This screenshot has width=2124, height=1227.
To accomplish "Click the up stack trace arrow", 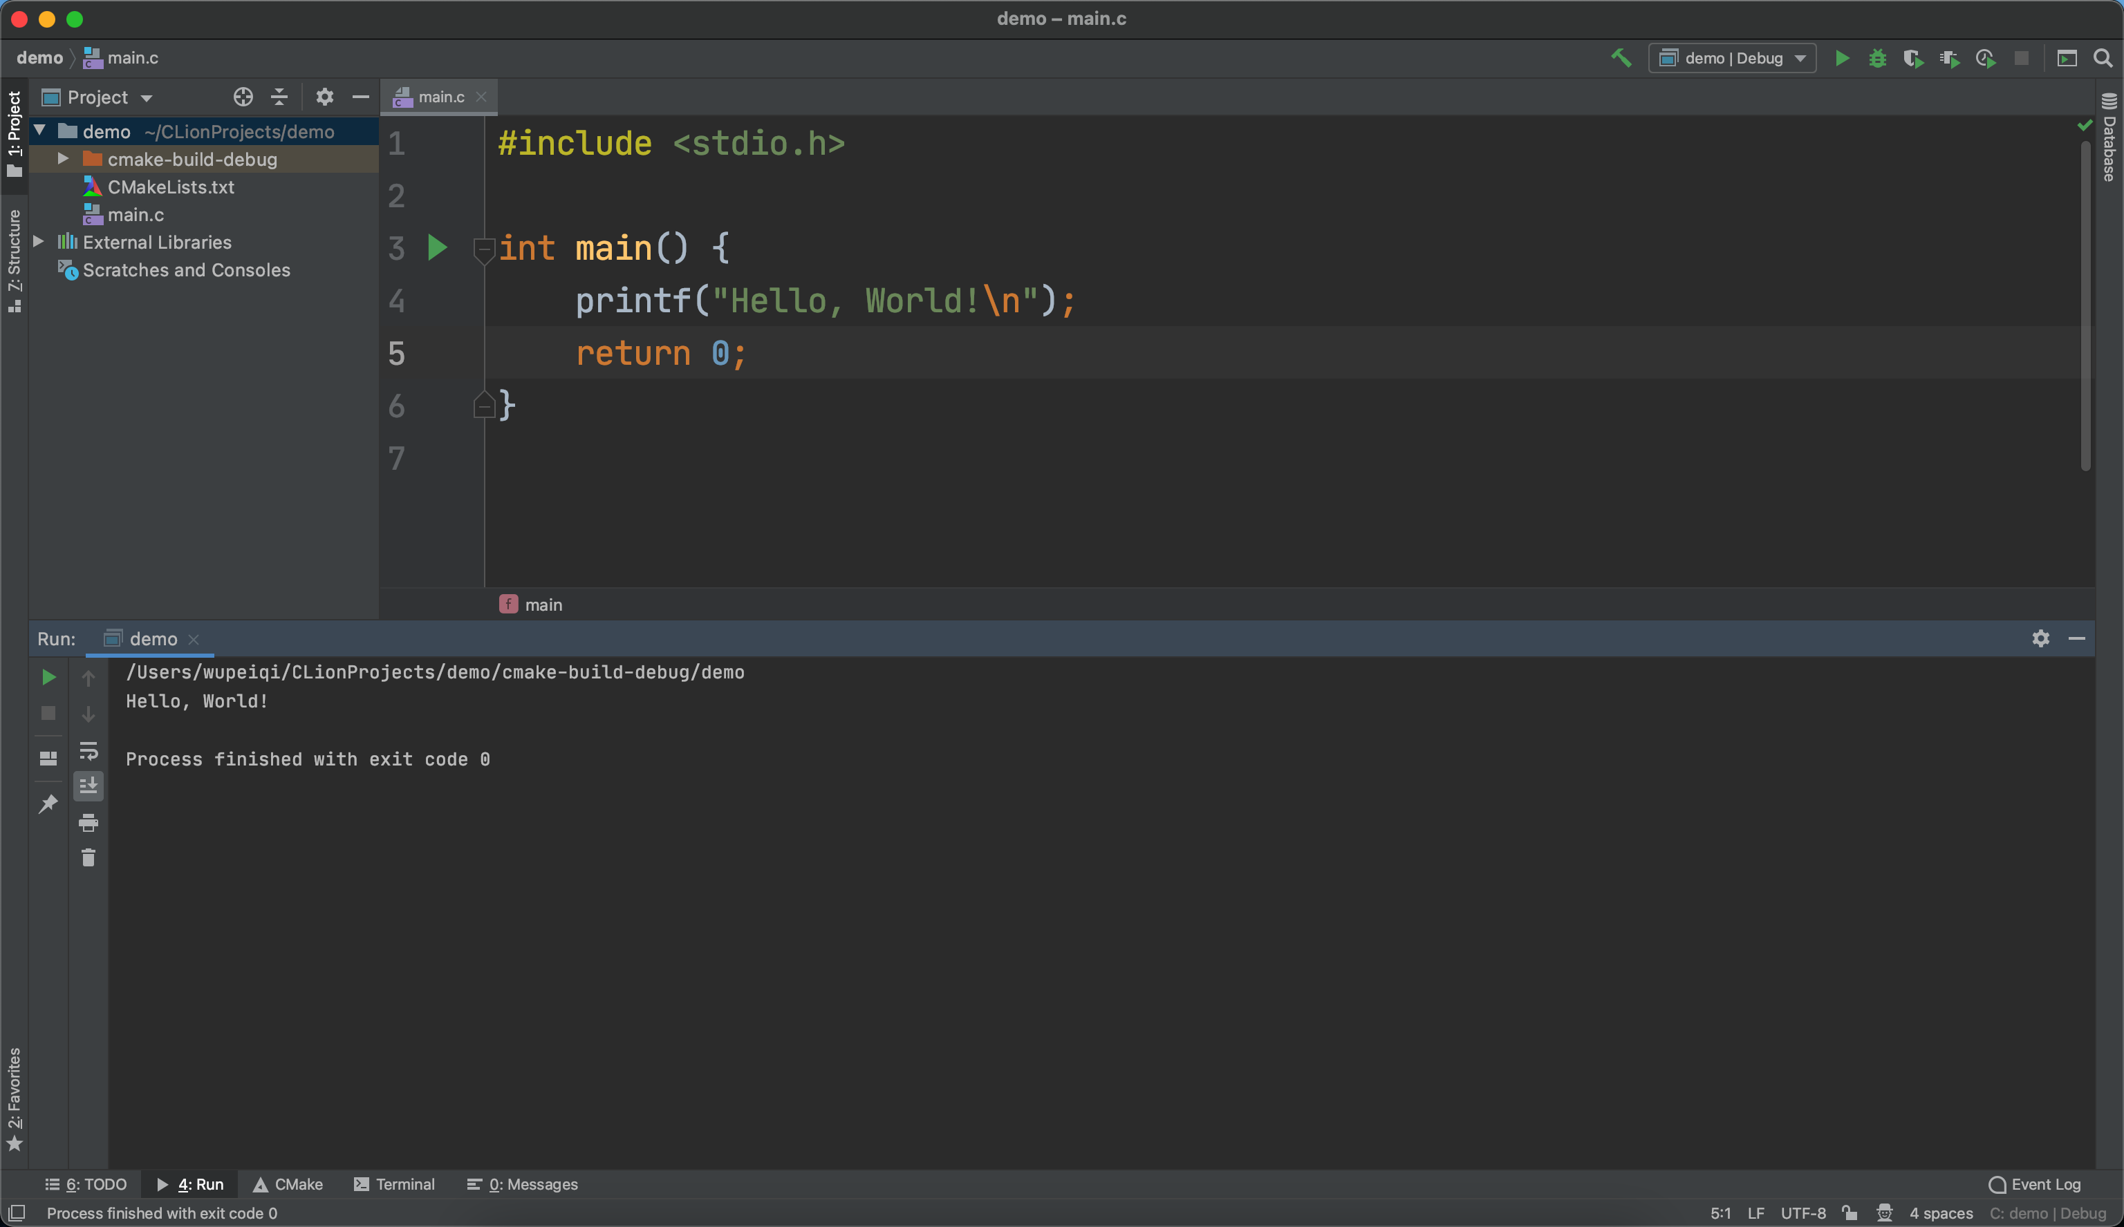I will pos(88,678).
